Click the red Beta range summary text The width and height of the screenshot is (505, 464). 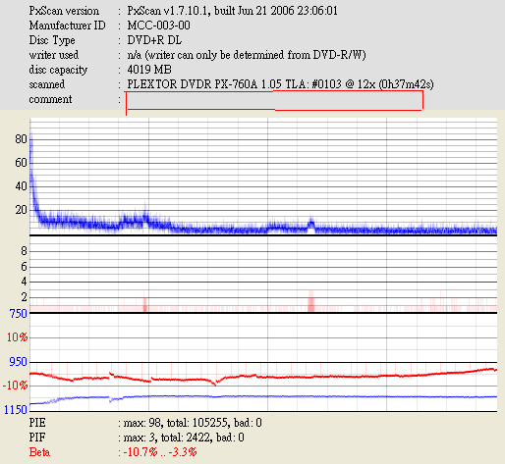157,452
